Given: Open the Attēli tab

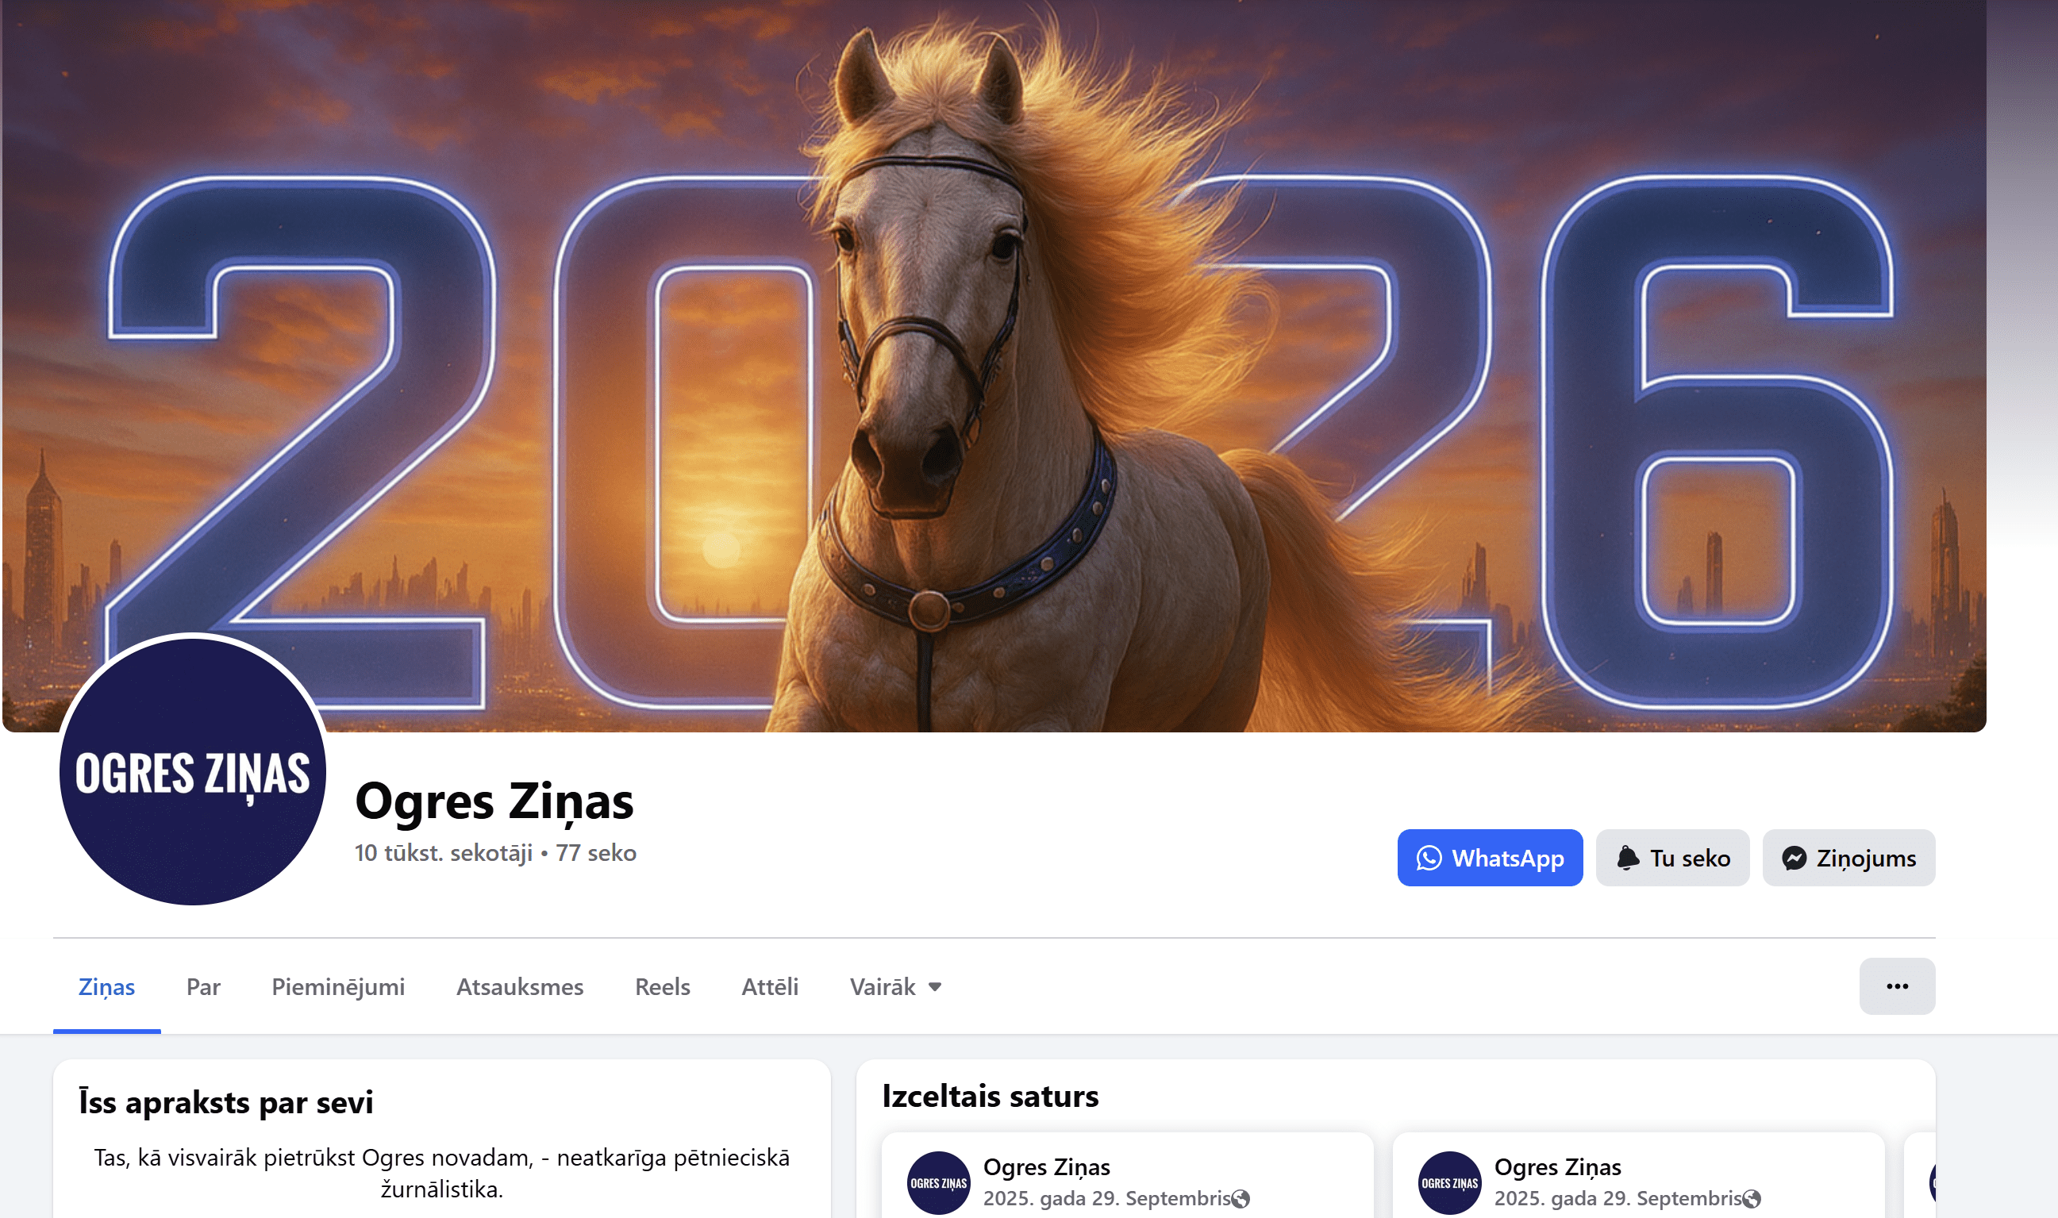Looking at the screenshot, I should click(x=770, y=986).
